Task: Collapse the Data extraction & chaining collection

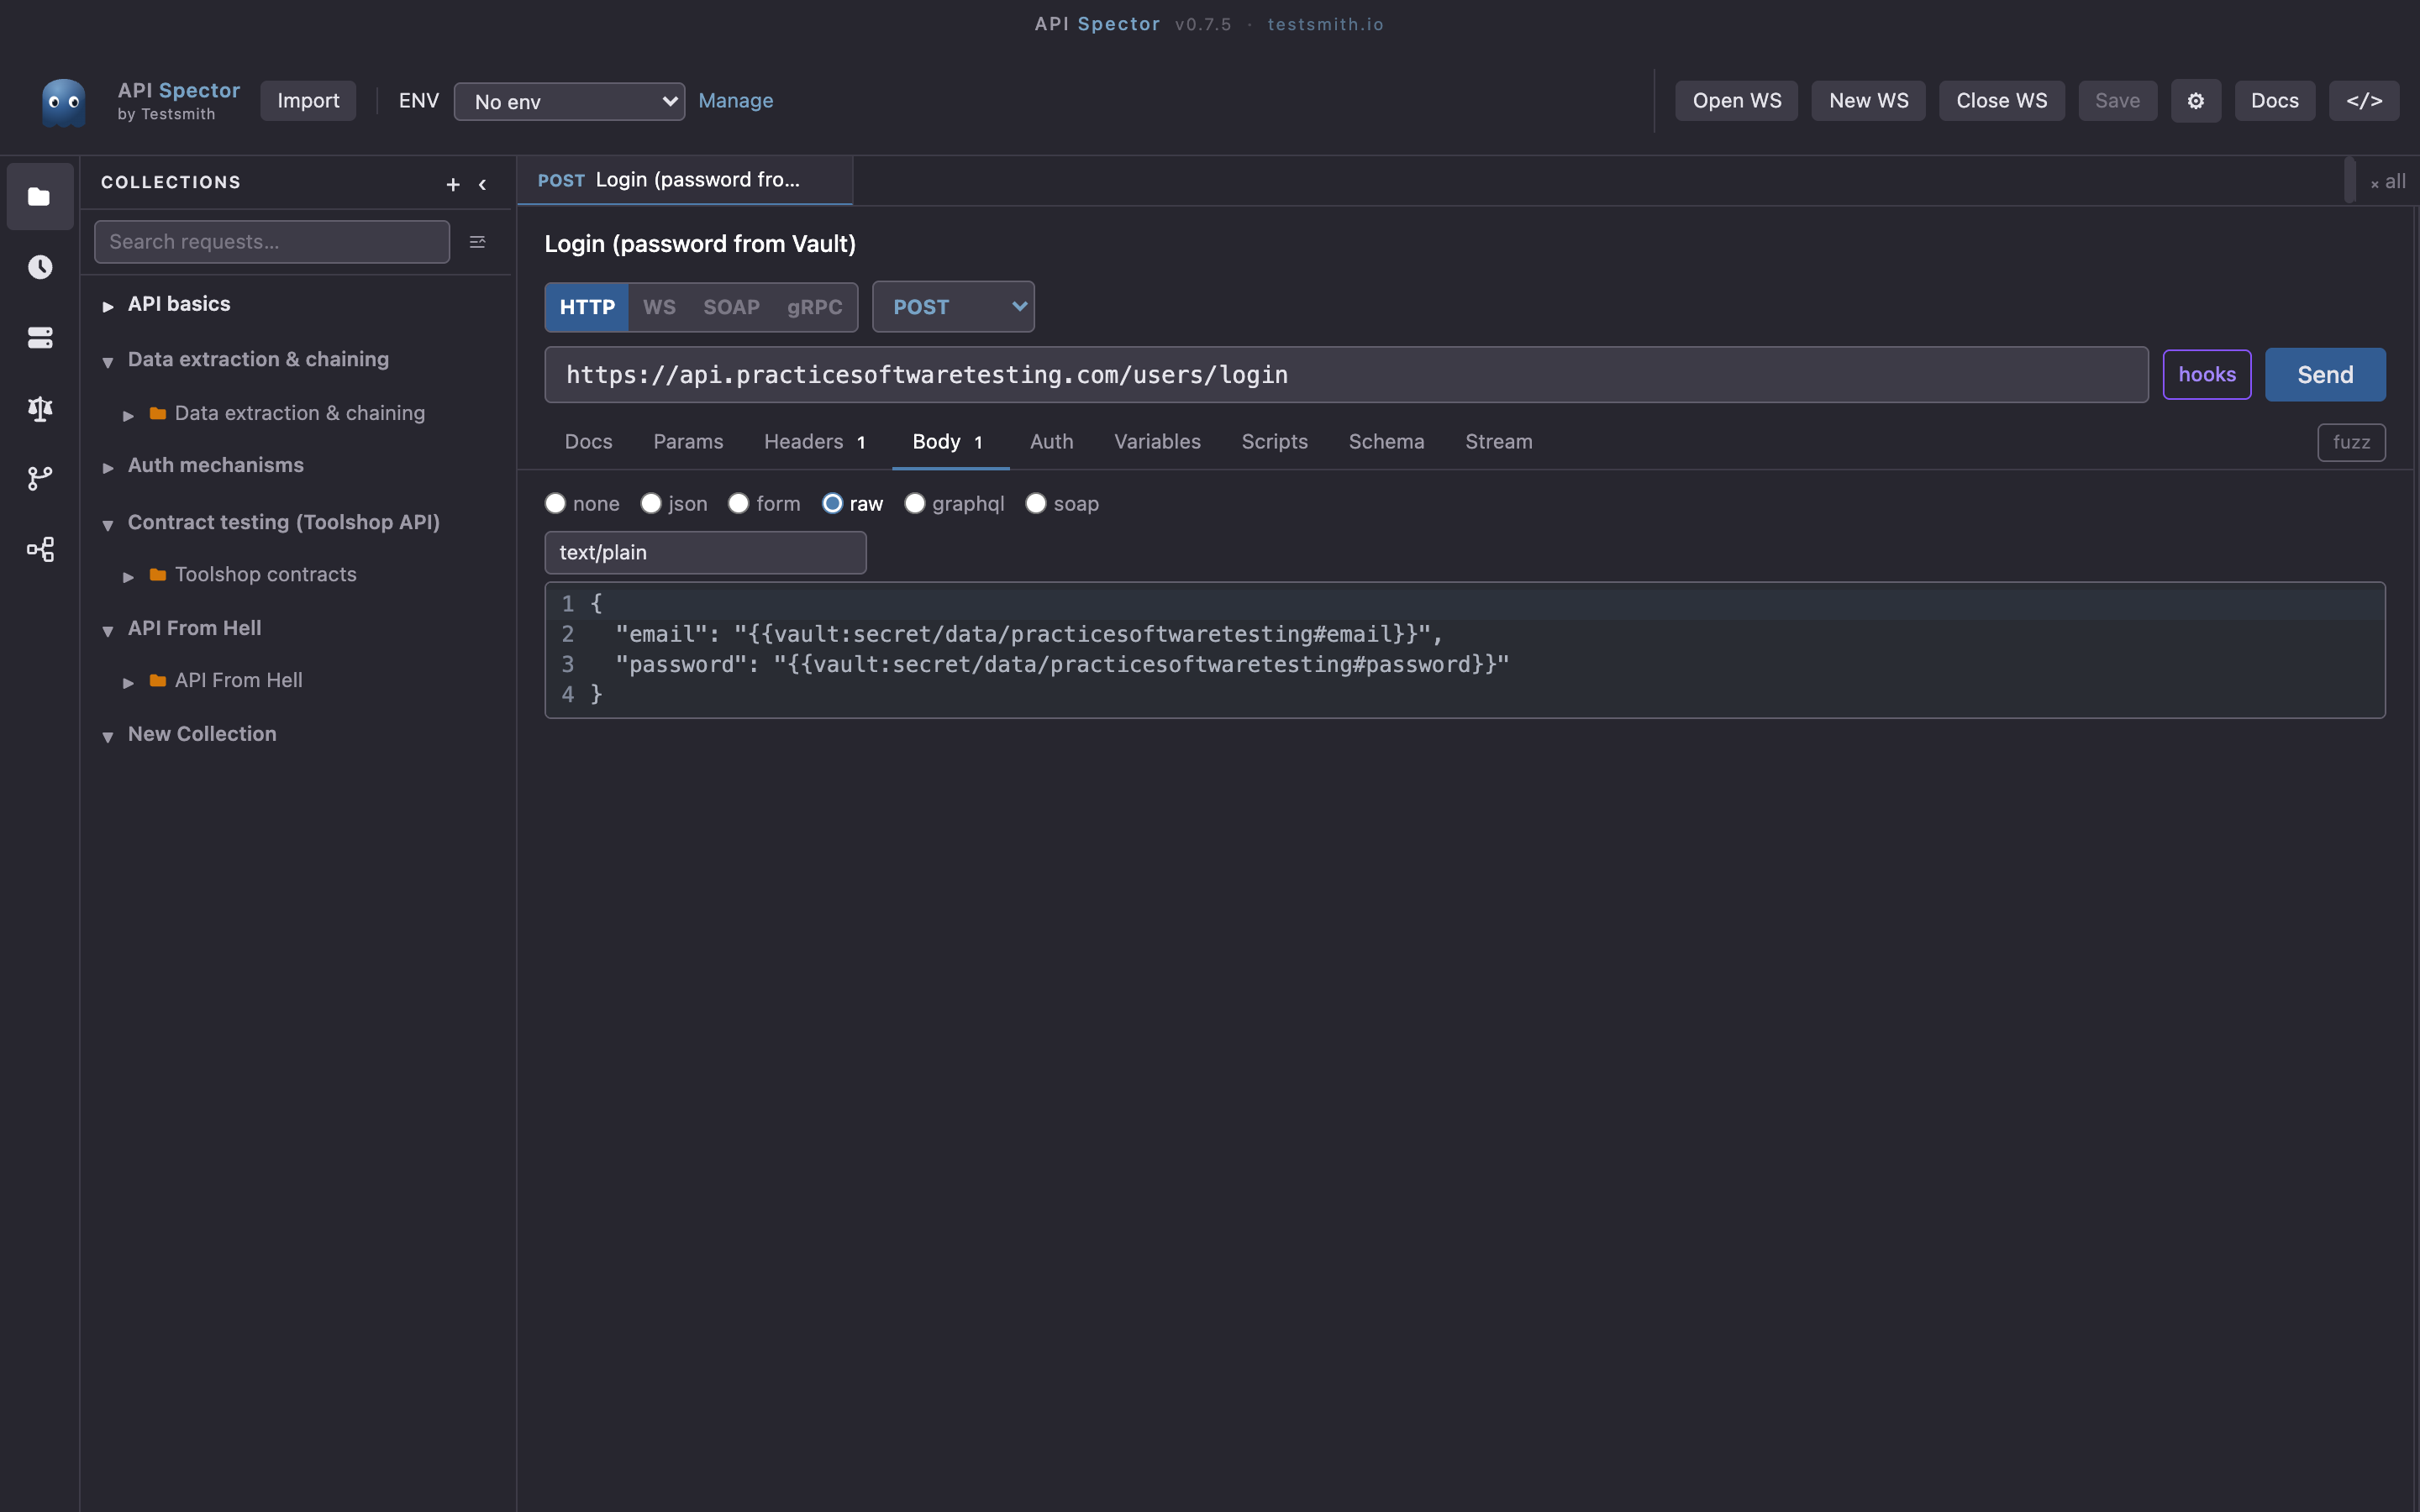Action: (108, 362)
